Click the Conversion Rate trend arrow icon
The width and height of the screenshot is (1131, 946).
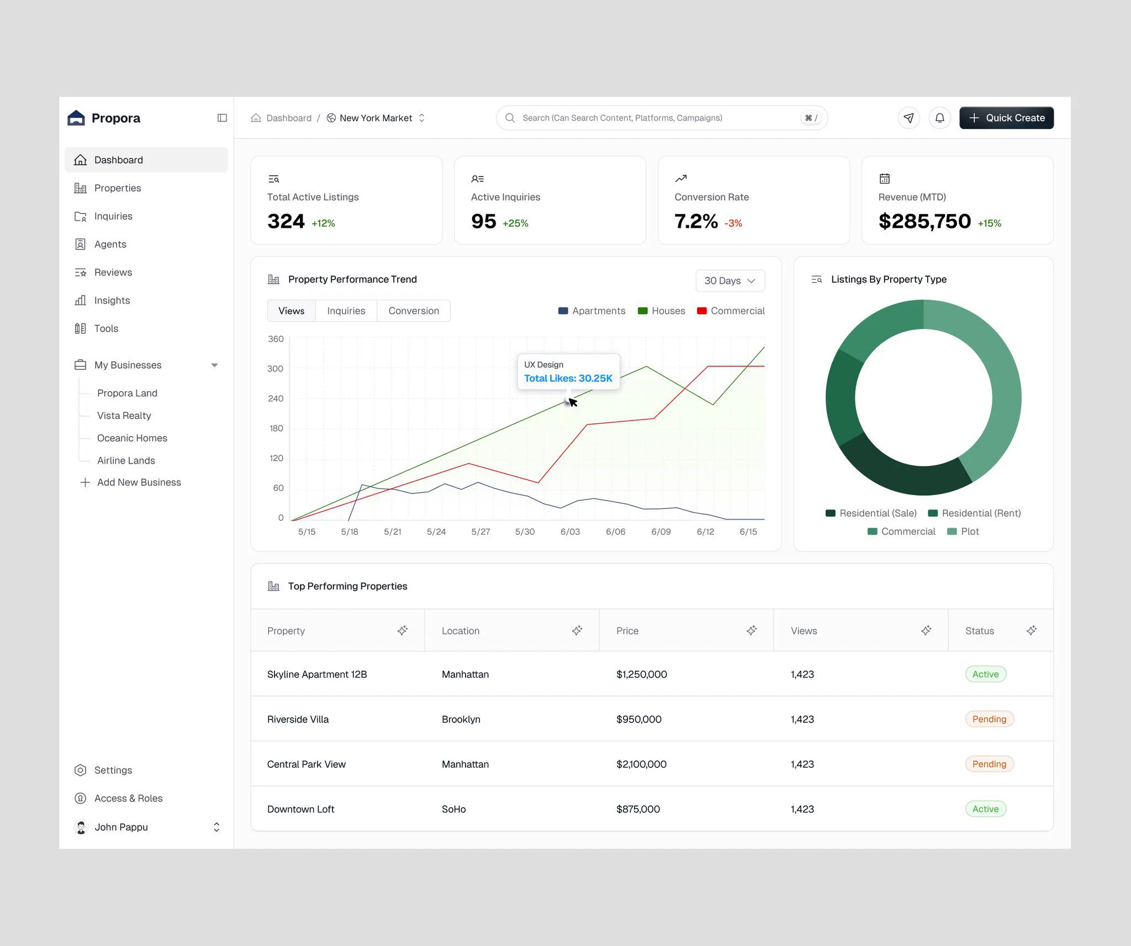pos(681,178)
